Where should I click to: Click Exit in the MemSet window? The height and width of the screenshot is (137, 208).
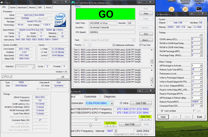pyautogui.click(x=199, y=117)
